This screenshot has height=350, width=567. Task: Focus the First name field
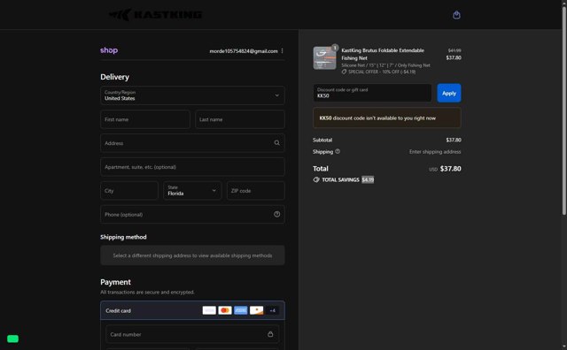pos(145,119)
